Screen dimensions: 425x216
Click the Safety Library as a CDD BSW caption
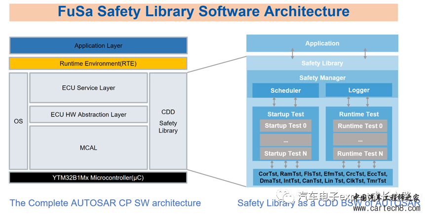[x=329, y=203]
